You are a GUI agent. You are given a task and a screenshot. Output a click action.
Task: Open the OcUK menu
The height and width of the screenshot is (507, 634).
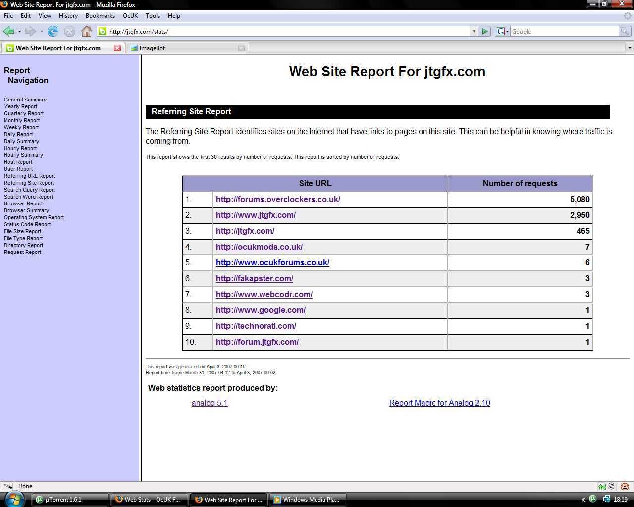[130, 16]
